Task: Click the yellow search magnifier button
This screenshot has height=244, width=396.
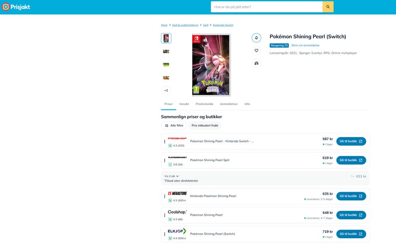Action: 328,7
